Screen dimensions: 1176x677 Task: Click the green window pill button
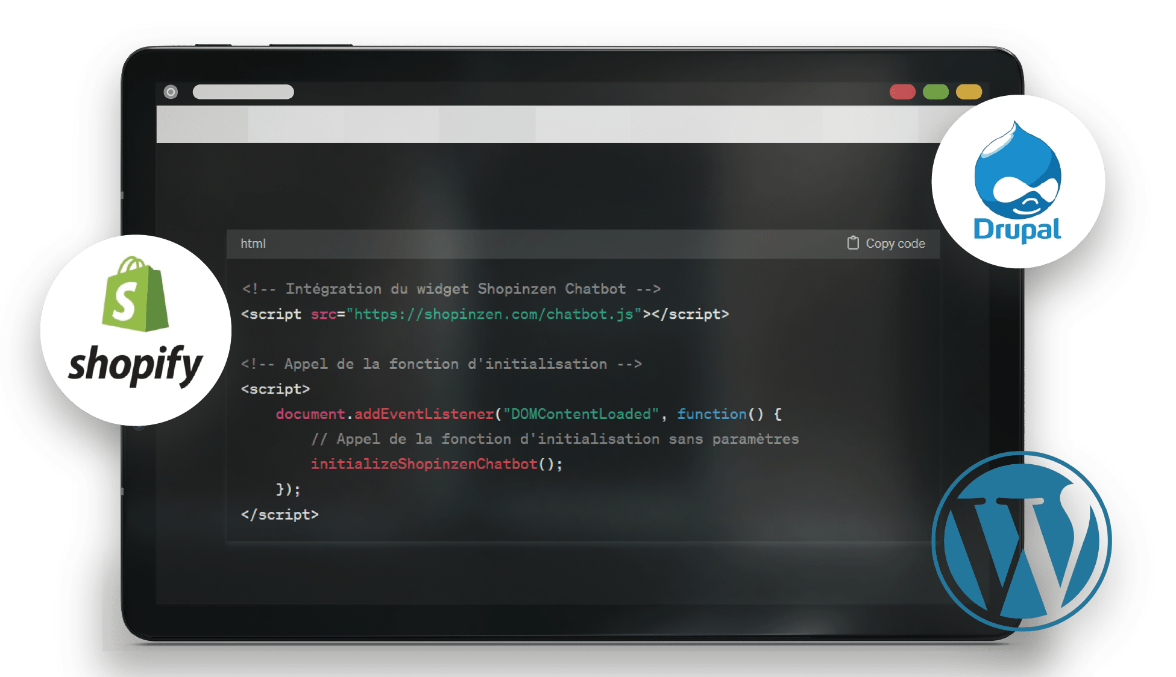point(935,92)
